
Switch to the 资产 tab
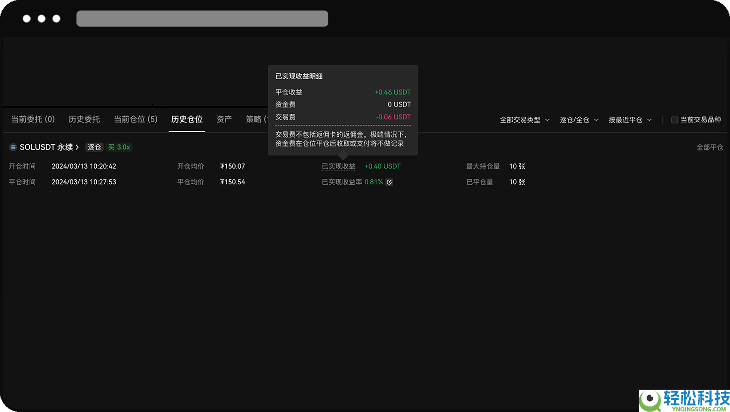click(x=224, y=119)
